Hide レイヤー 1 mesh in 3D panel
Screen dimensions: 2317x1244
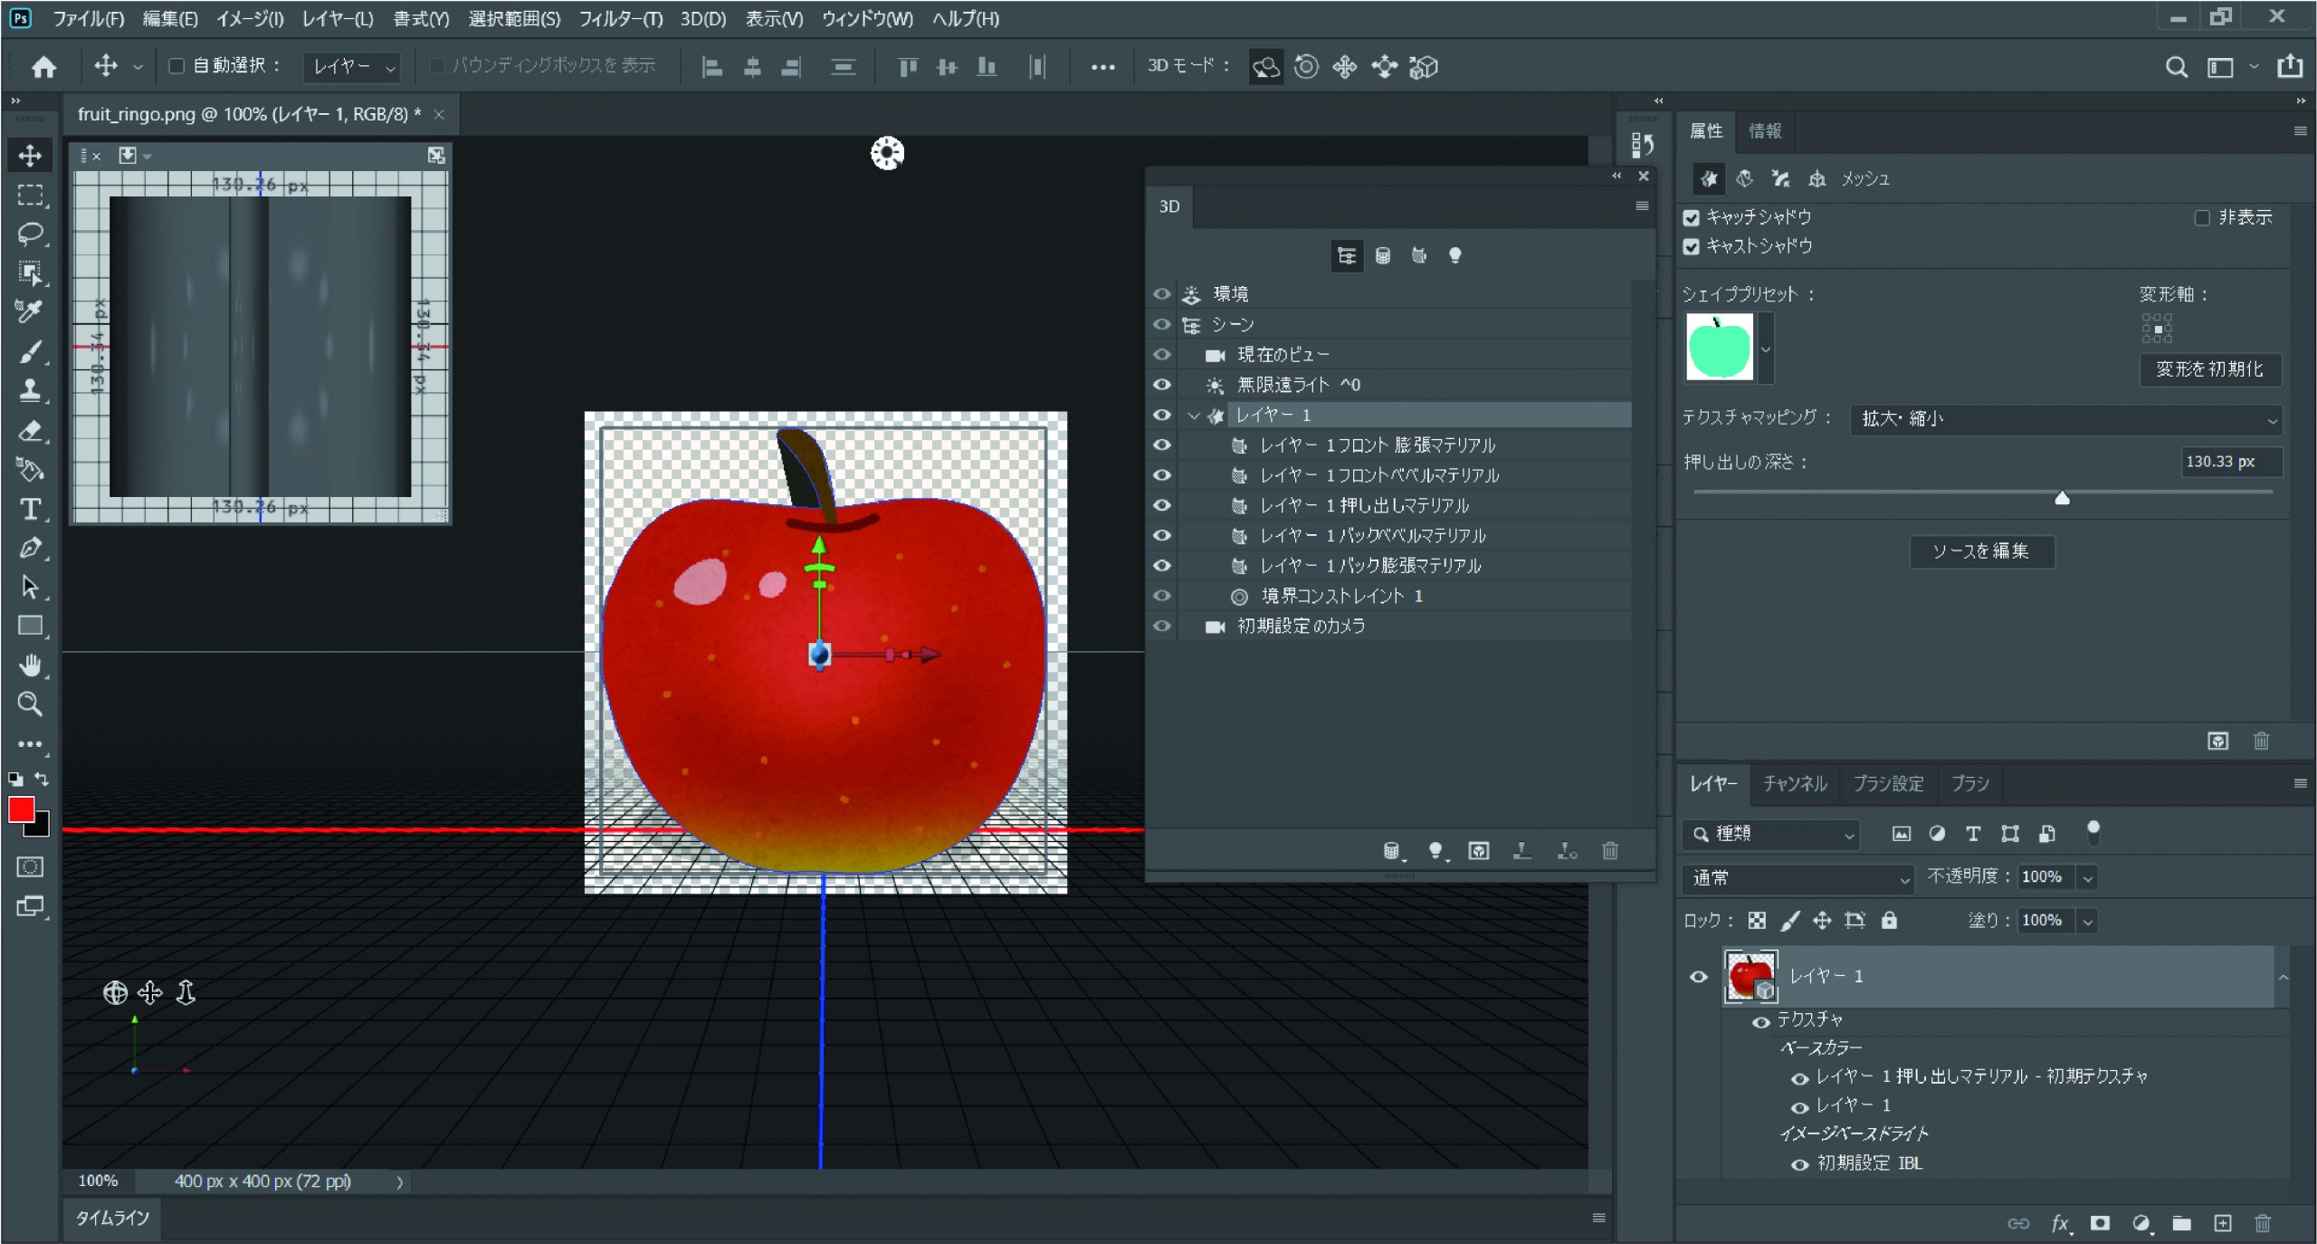click(x=1161, y=415)
